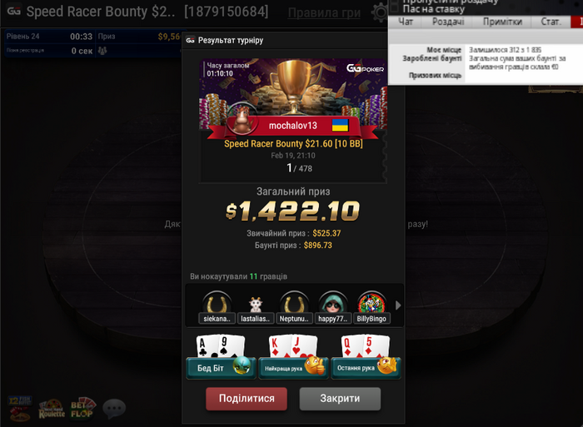
Task: Open the Правила гри link
Action: pyautogui.click(x=324, y=13)
